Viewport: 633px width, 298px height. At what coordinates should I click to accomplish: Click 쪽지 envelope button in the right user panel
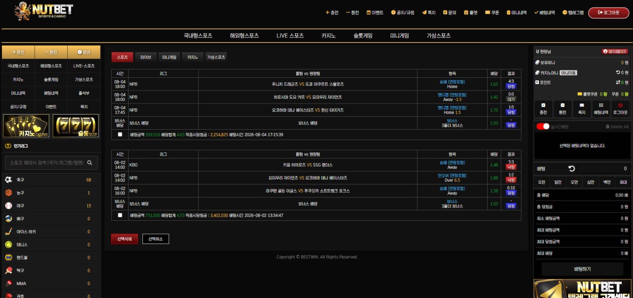click(x=582, y=108)
